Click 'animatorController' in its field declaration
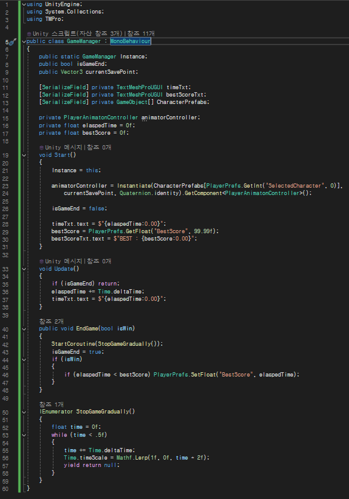This screenshot has width=349, height=499. (170, 118)
